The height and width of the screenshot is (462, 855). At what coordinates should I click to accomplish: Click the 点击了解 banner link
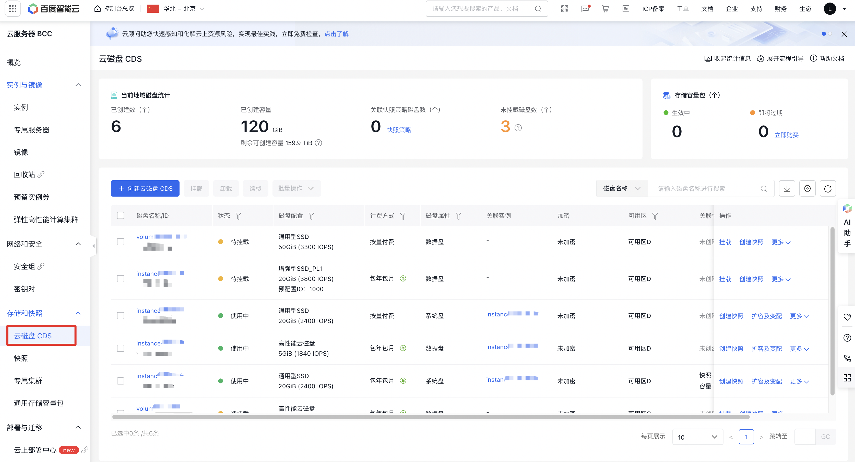coord(336,34)
